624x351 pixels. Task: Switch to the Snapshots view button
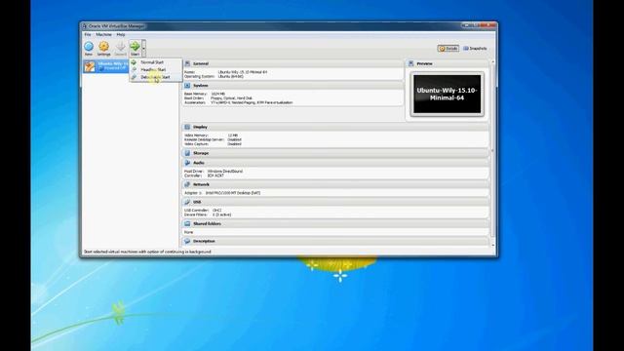[475, 48]
